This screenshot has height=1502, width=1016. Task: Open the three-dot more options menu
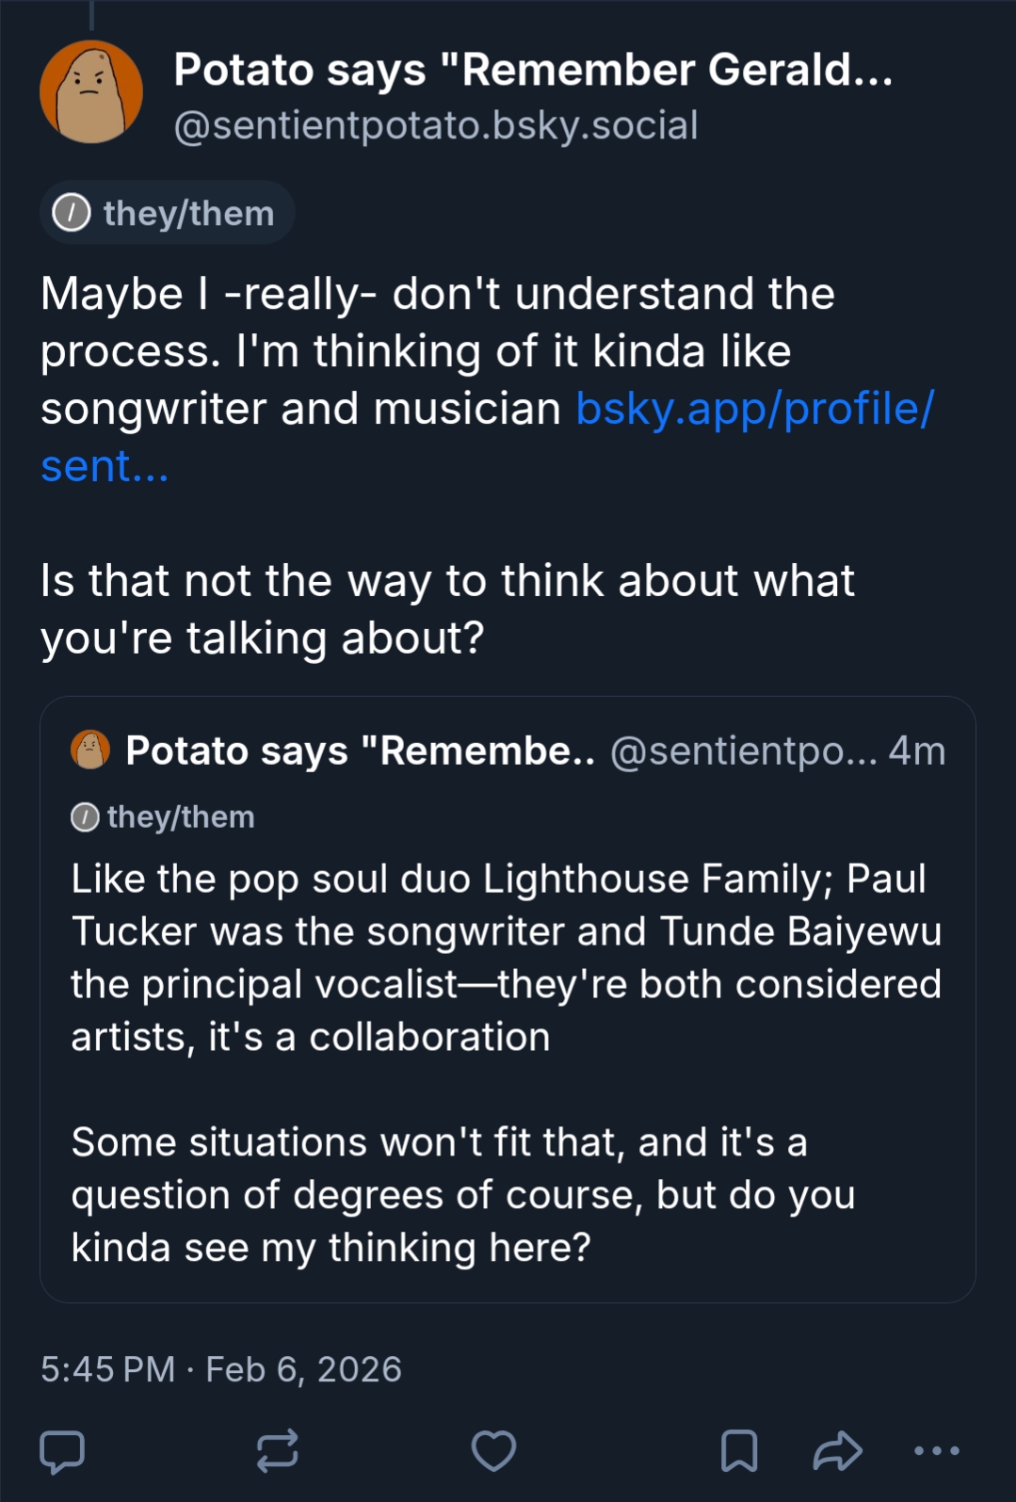937,1451
